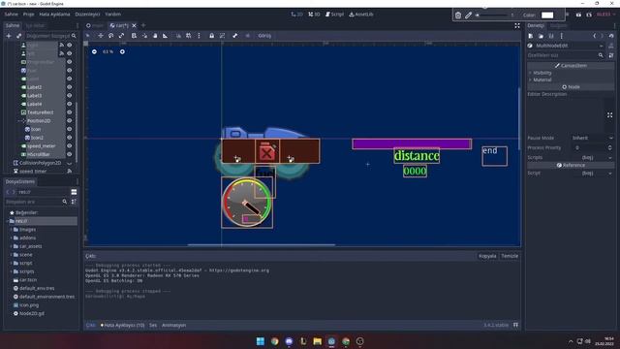This screenshot has height=349, width=620.
Task: Select the car.tscn file
Action: coord(28,280)
